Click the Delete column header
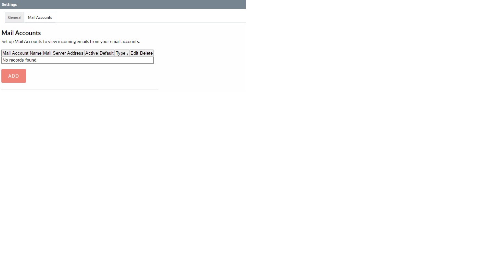Screen dimensions: 493x277 tap(146, 53)
